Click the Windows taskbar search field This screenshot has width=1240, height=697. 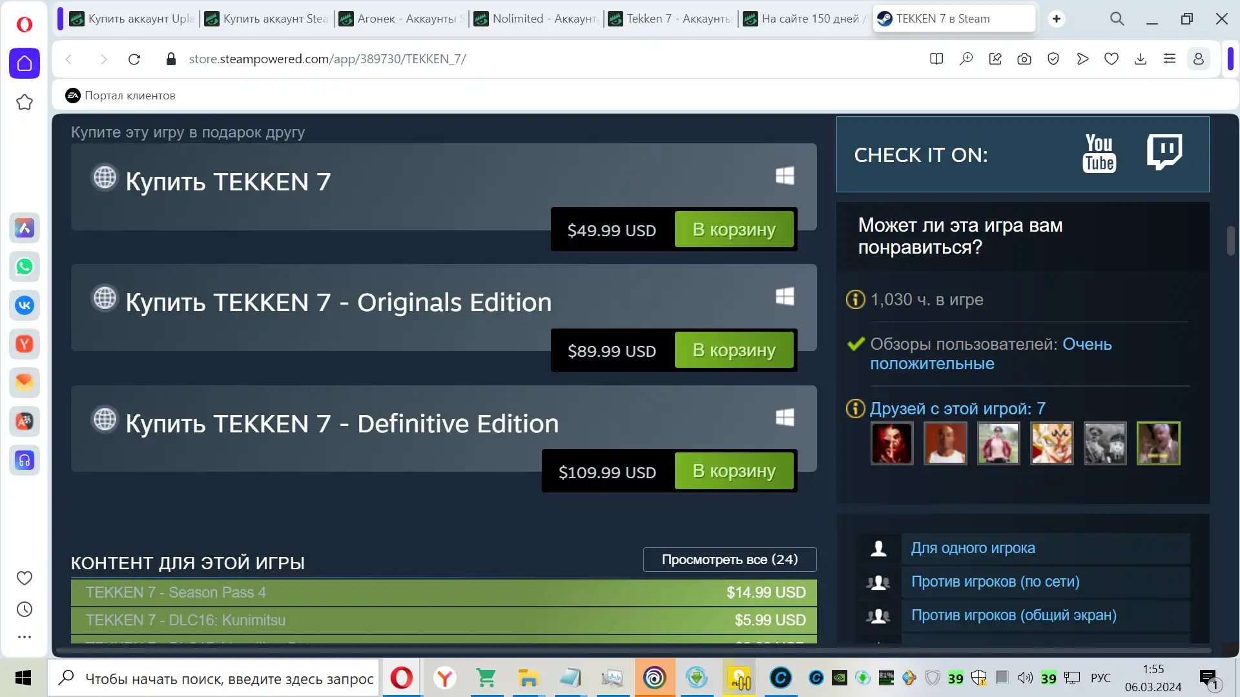(x=213, y=678)
